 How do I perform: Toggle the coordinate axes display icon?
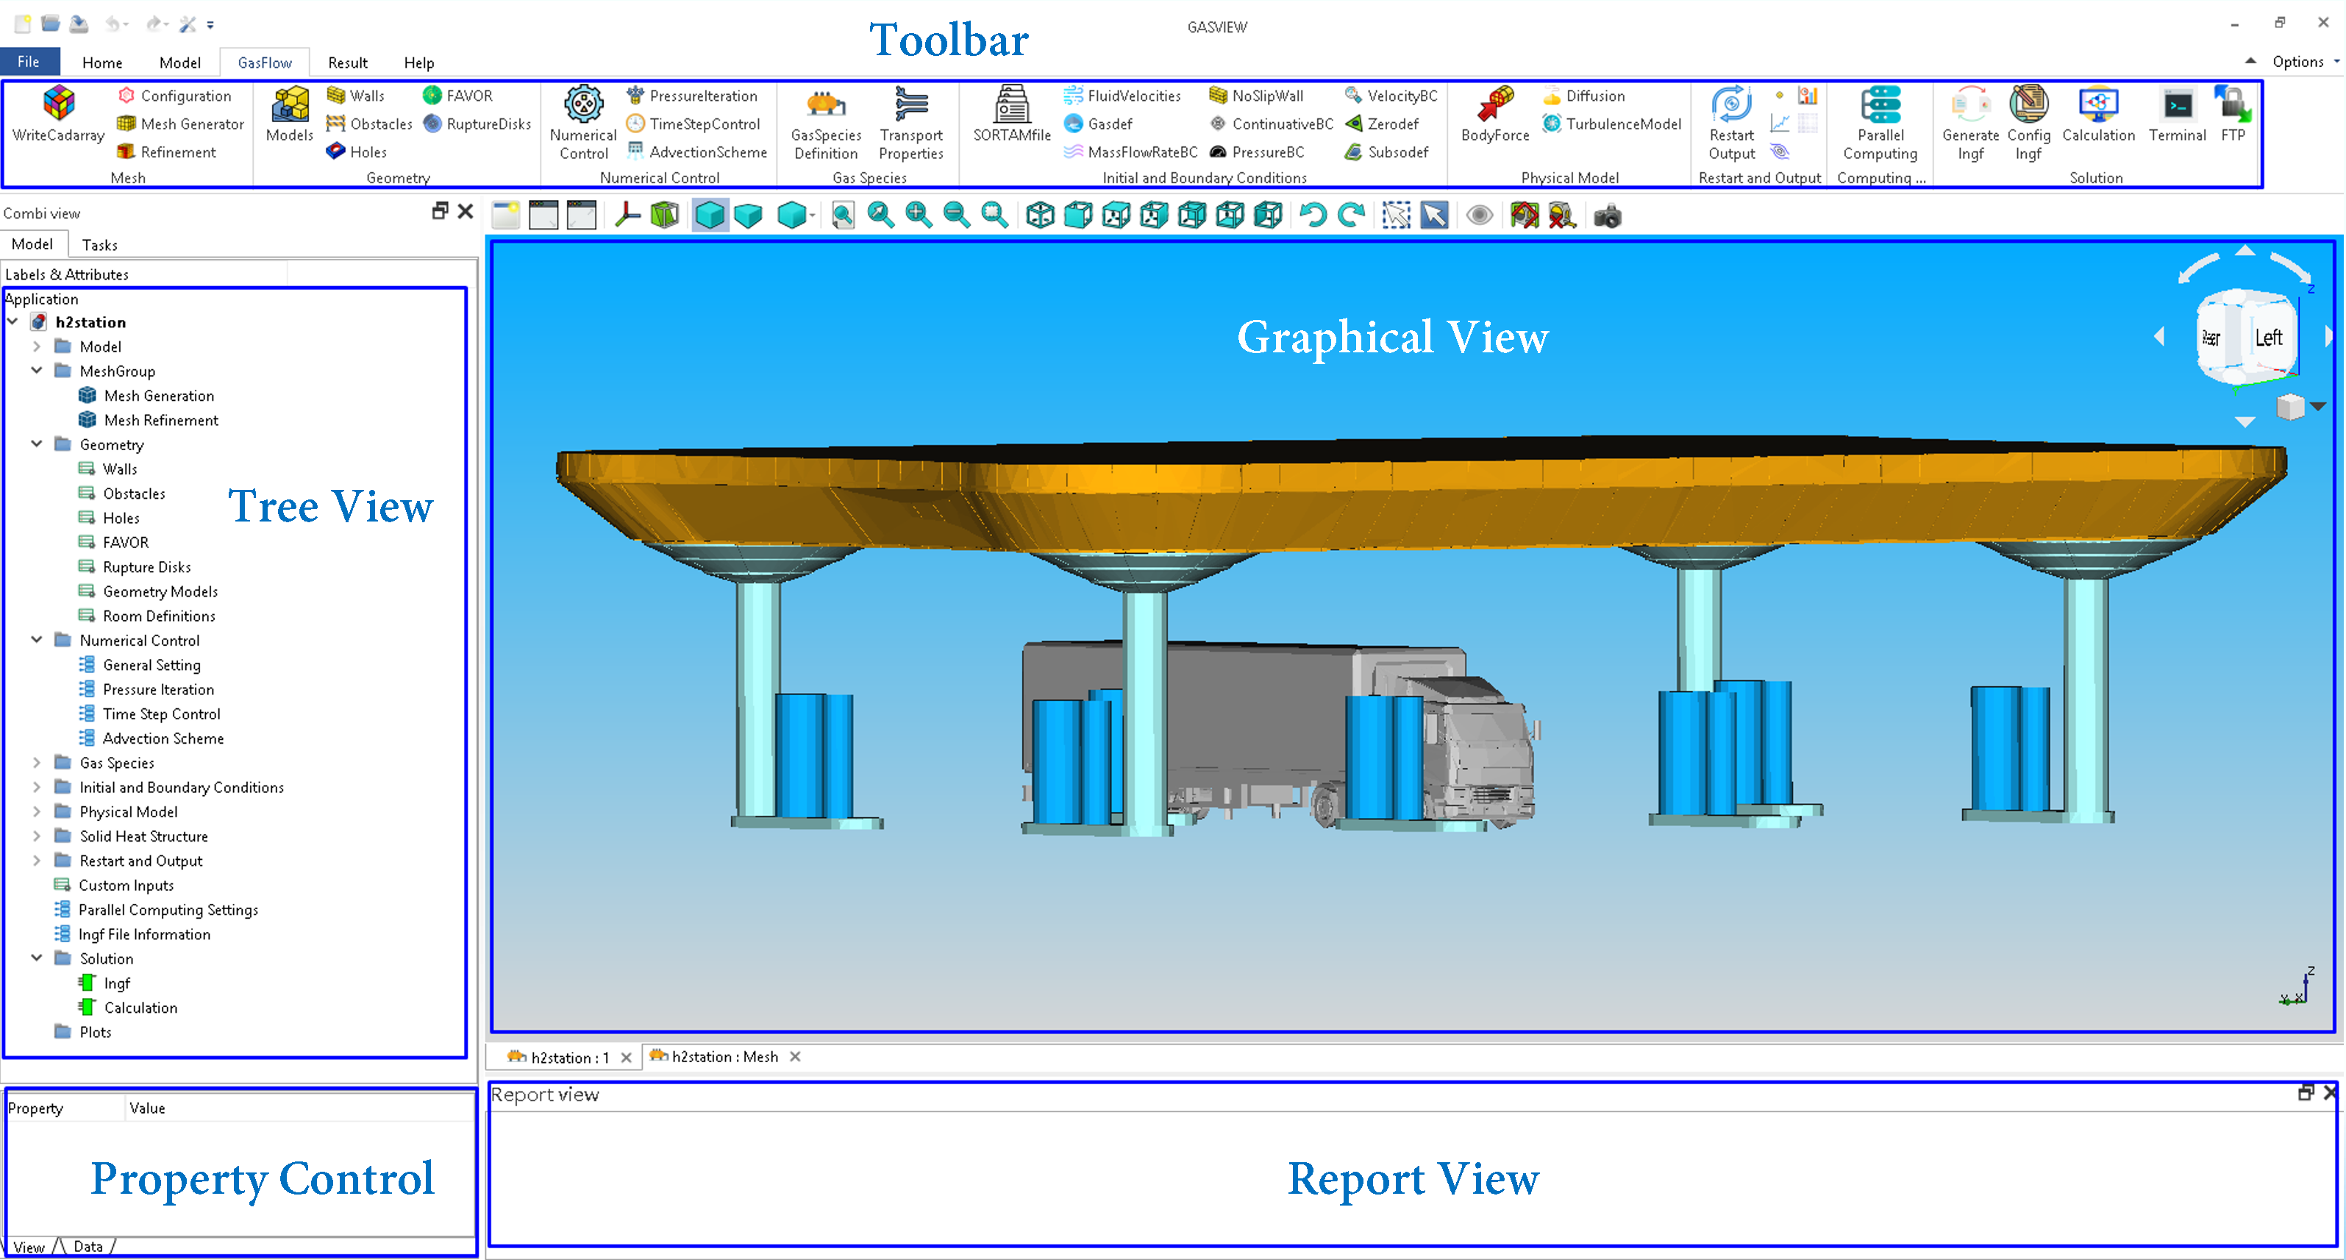point(627,216)
